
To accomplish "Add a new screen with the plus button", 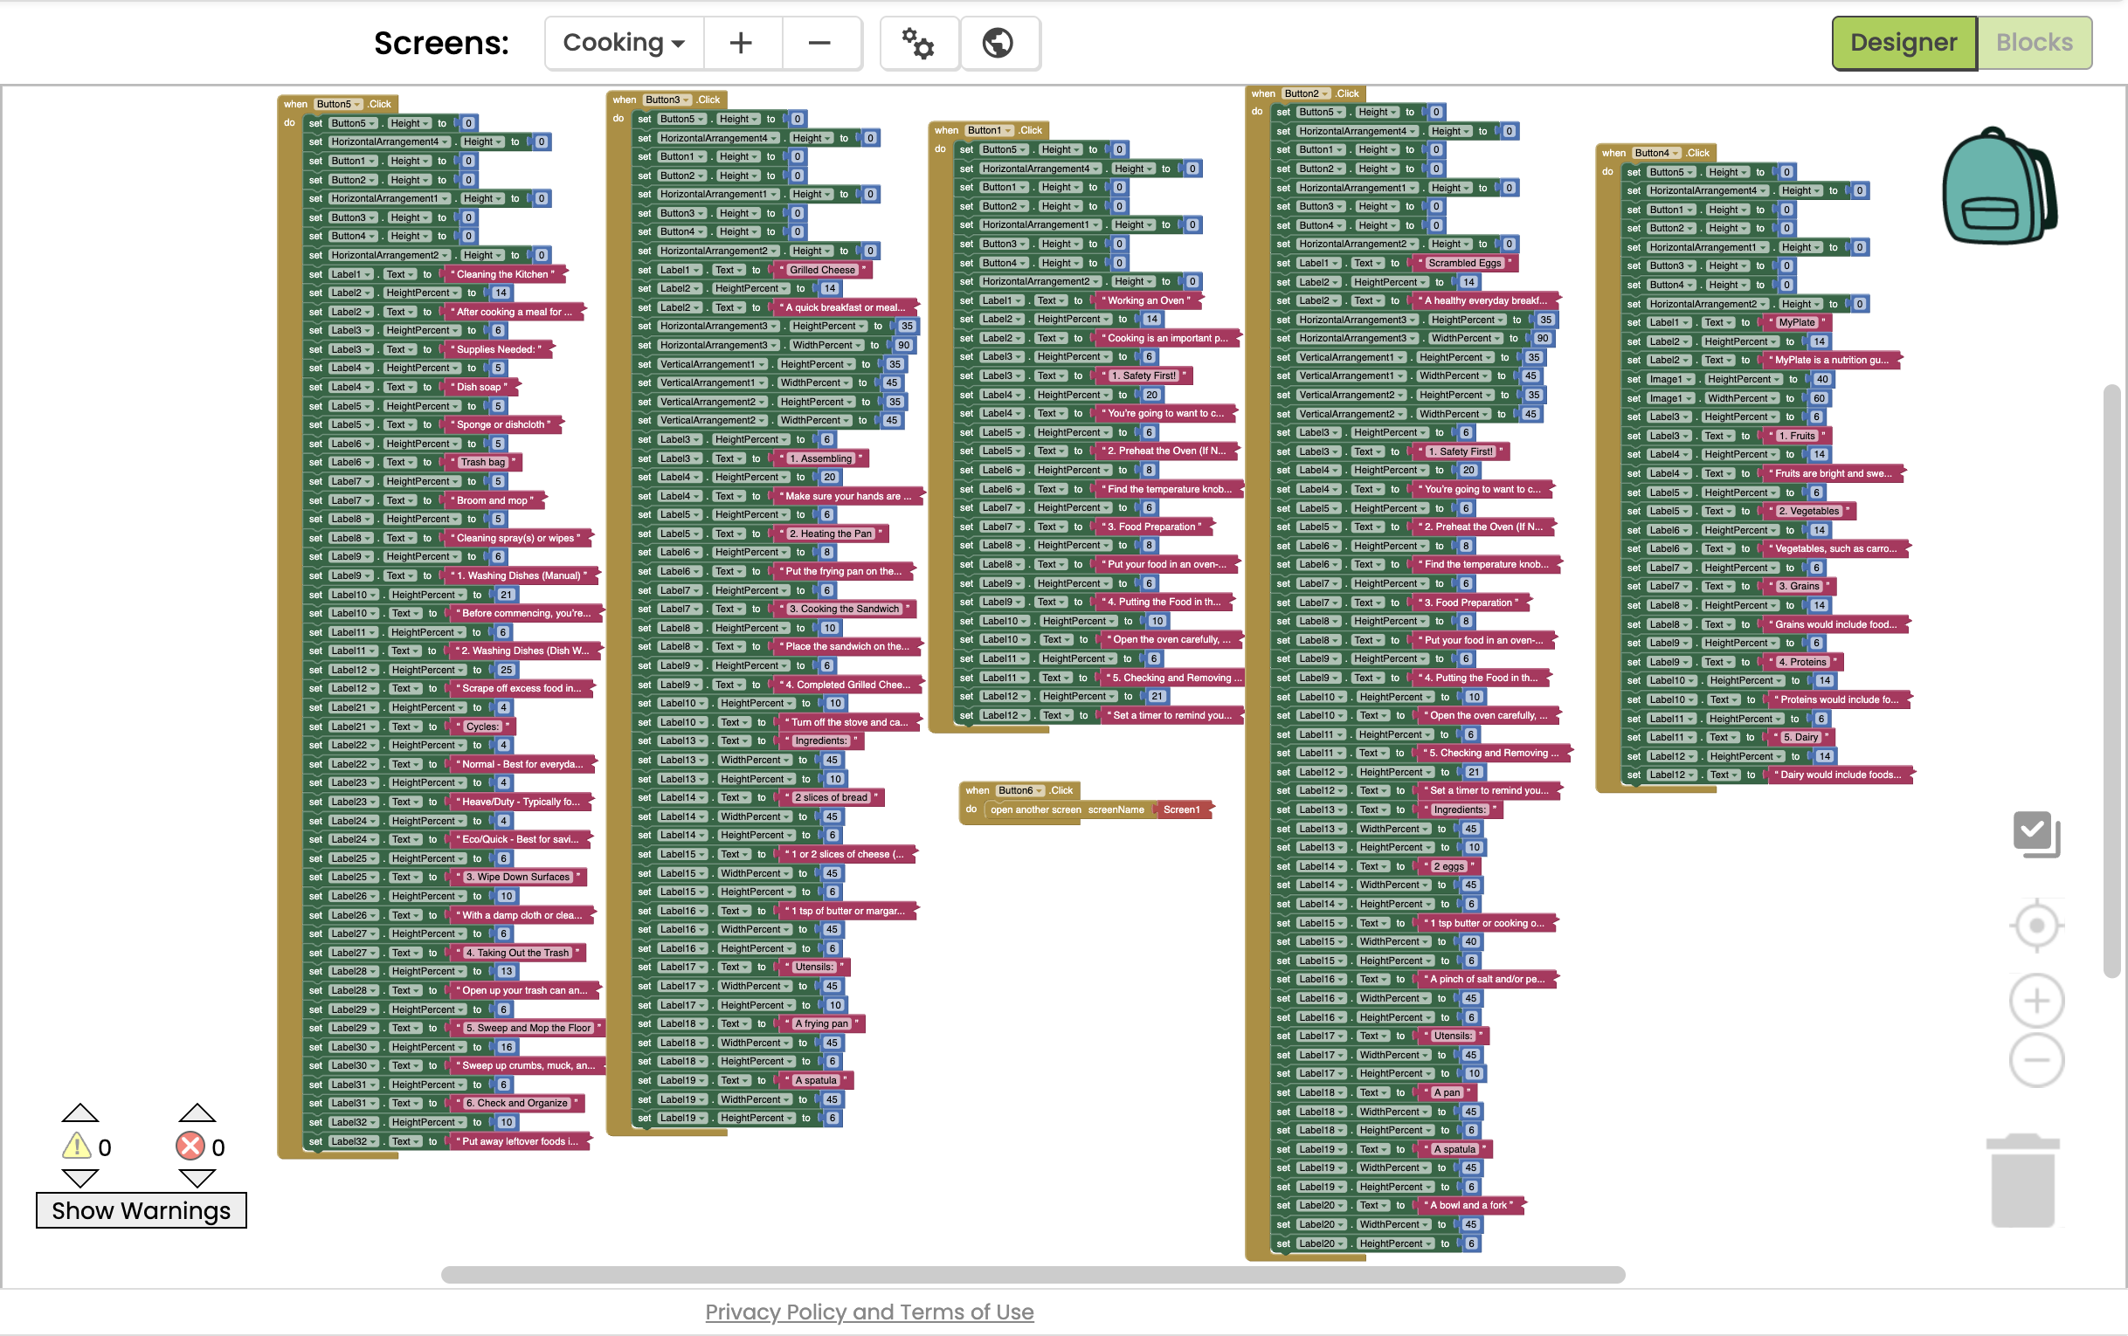I will 742,43.
